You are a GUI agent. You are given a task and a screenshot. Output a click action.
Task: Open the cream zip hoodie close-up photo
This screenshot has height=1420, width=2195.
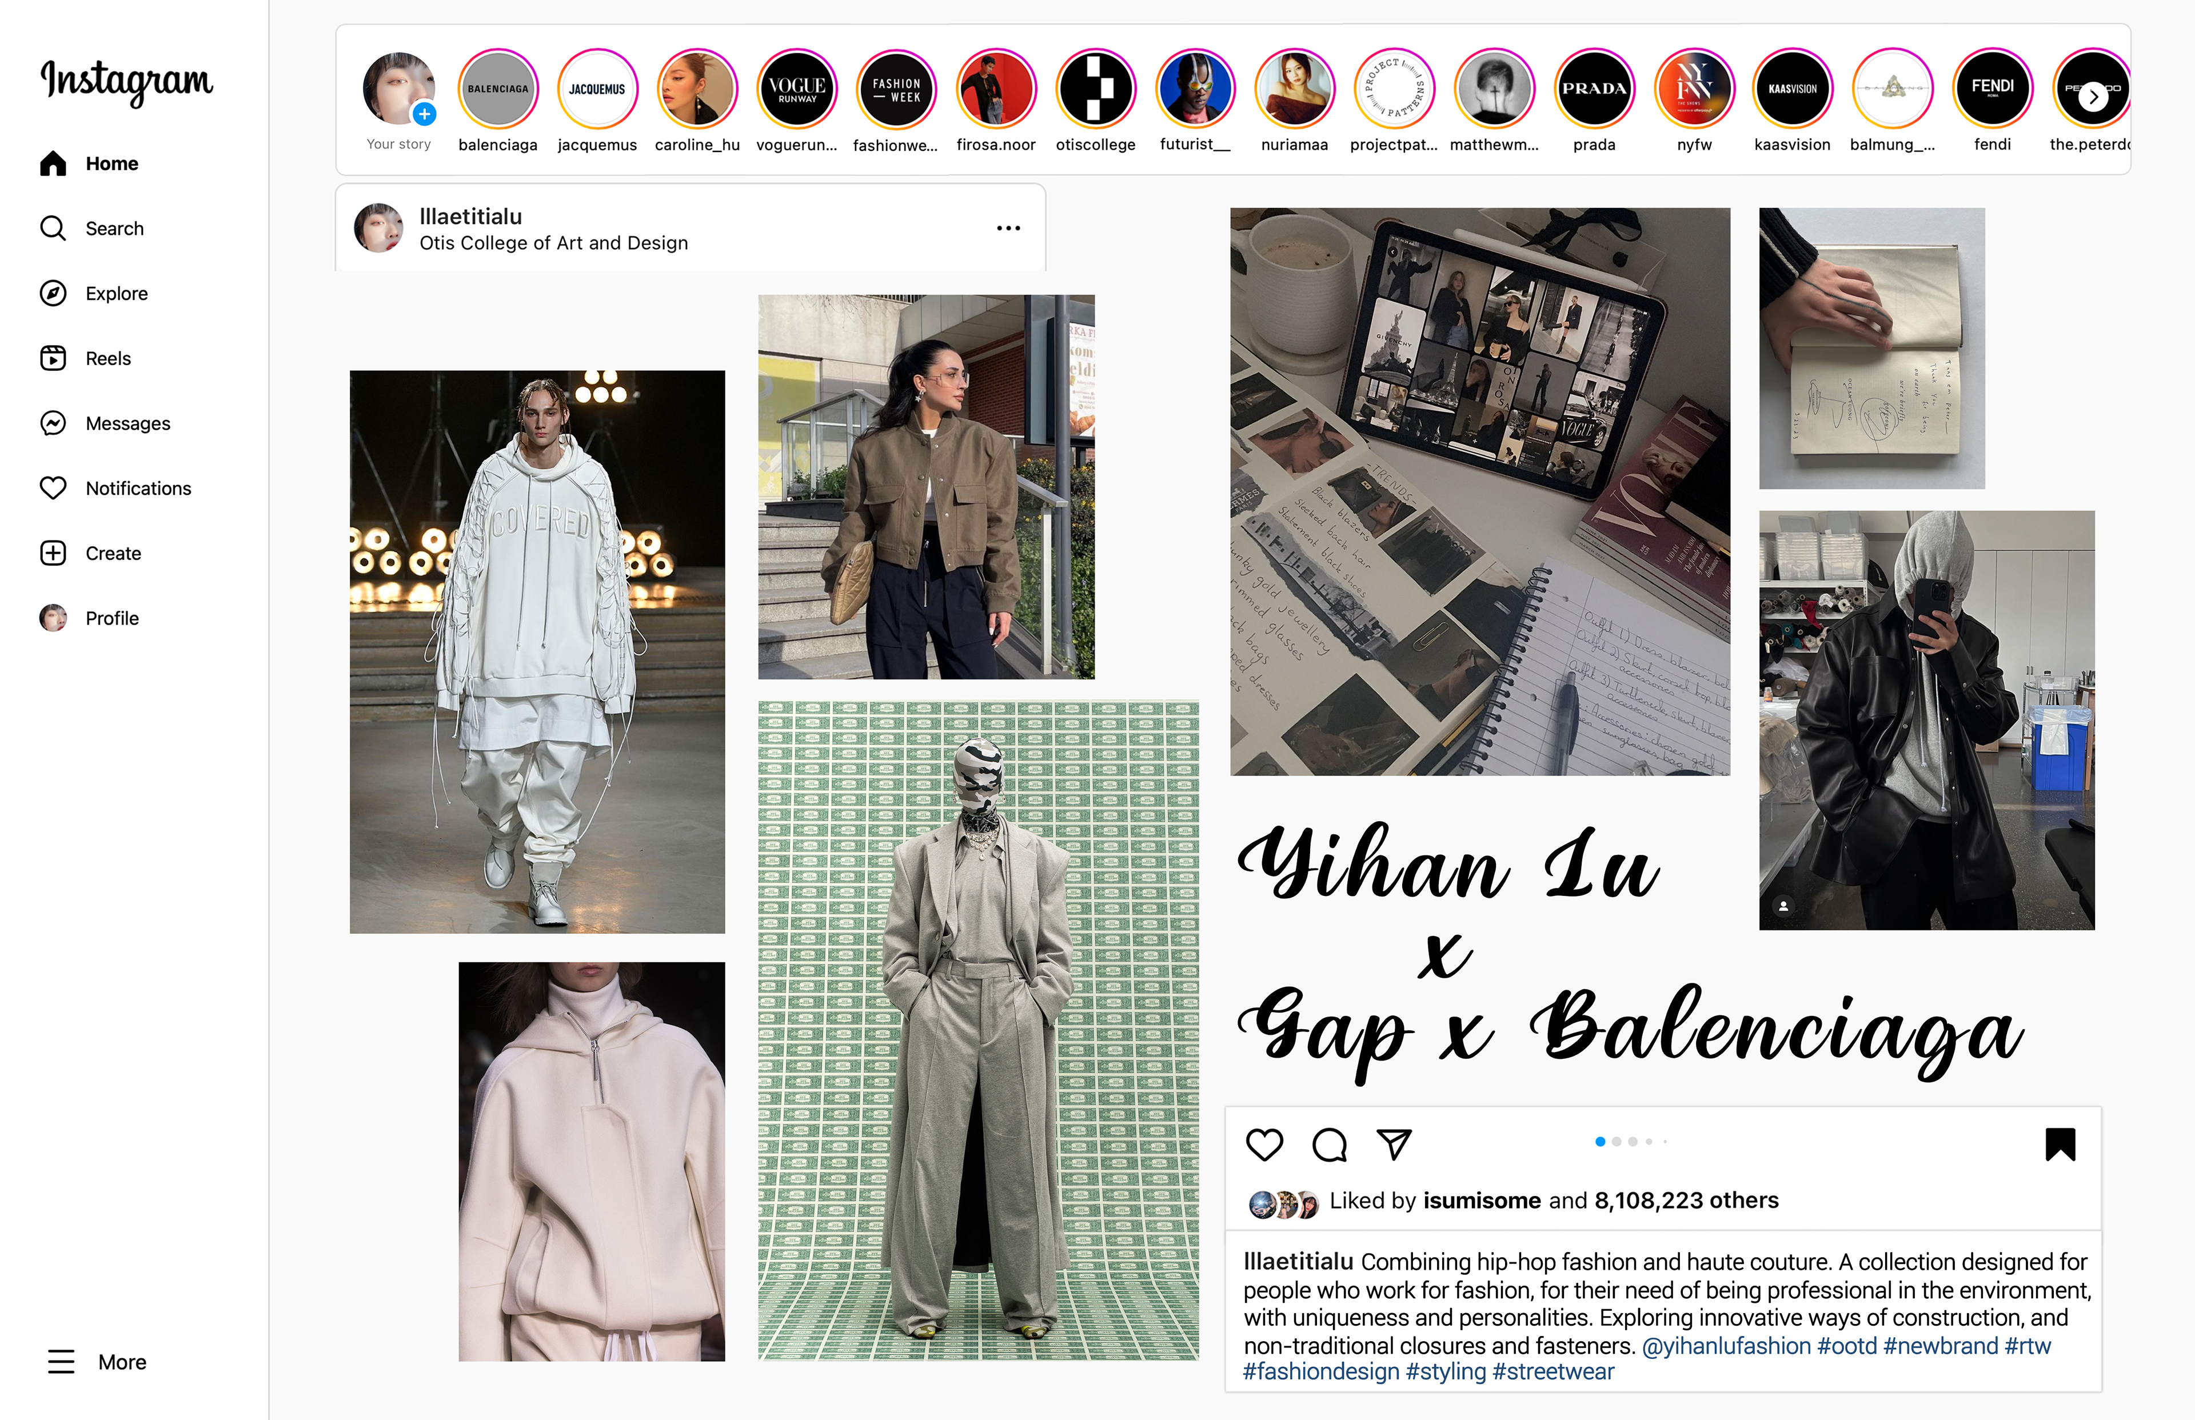pos(591,1162)
